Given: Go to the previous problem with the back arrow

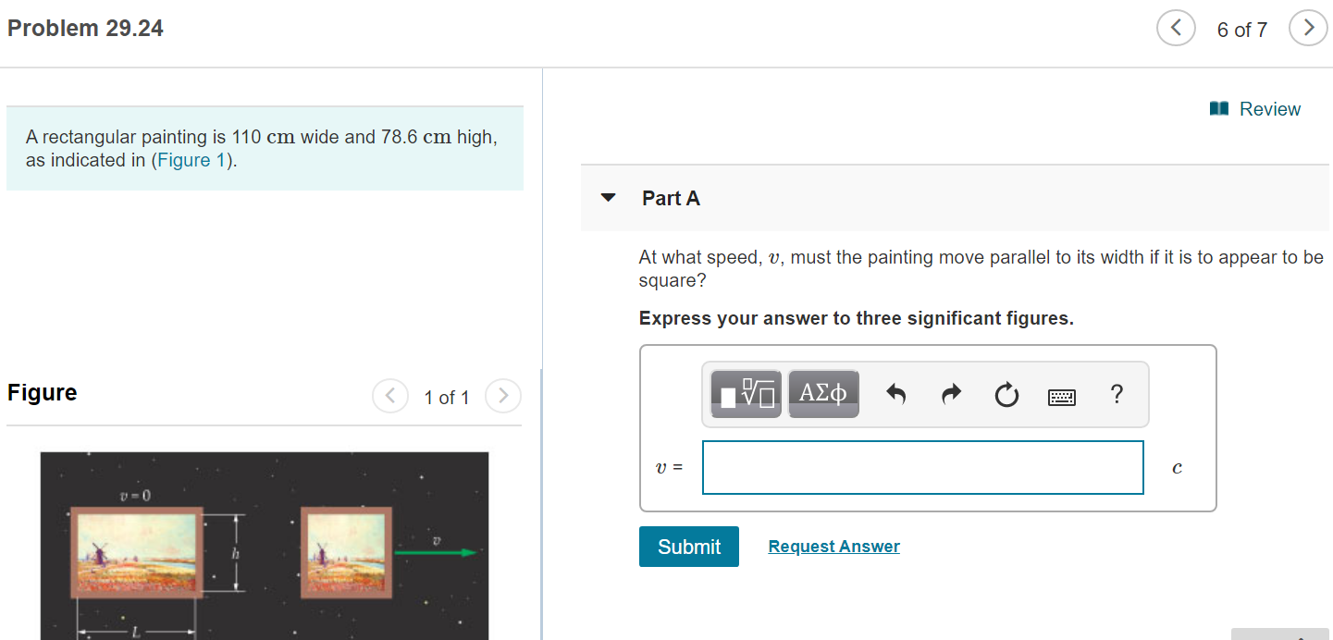Looking at the screenshot, I should [x=1175, y=28].
